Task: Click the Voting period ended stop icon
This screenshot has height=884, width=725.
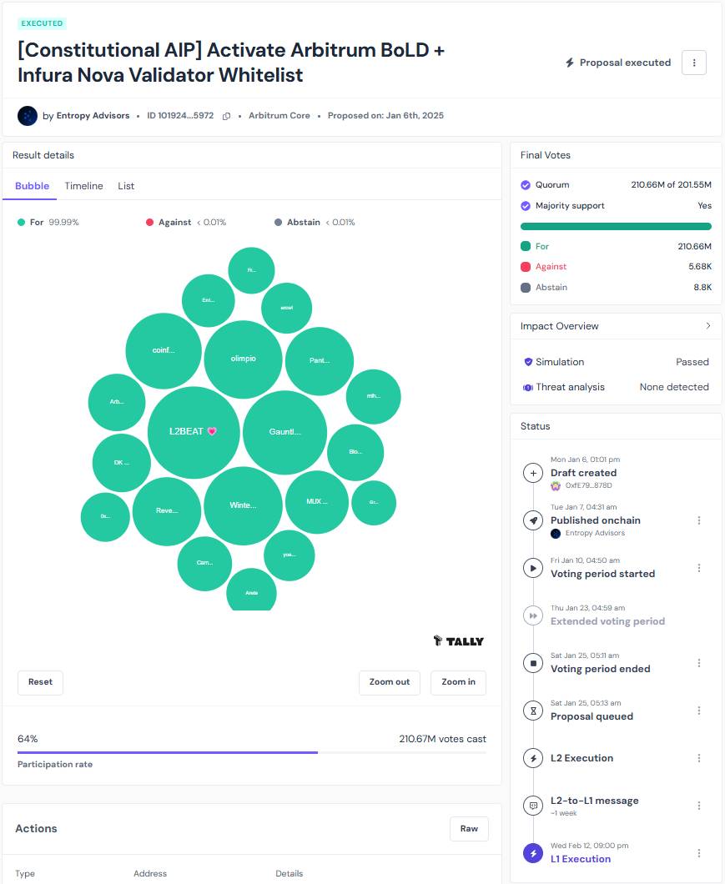Action: [x=533, y=663]
